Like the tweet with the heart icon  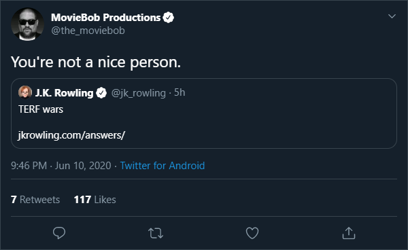click(x=252, y=233)
